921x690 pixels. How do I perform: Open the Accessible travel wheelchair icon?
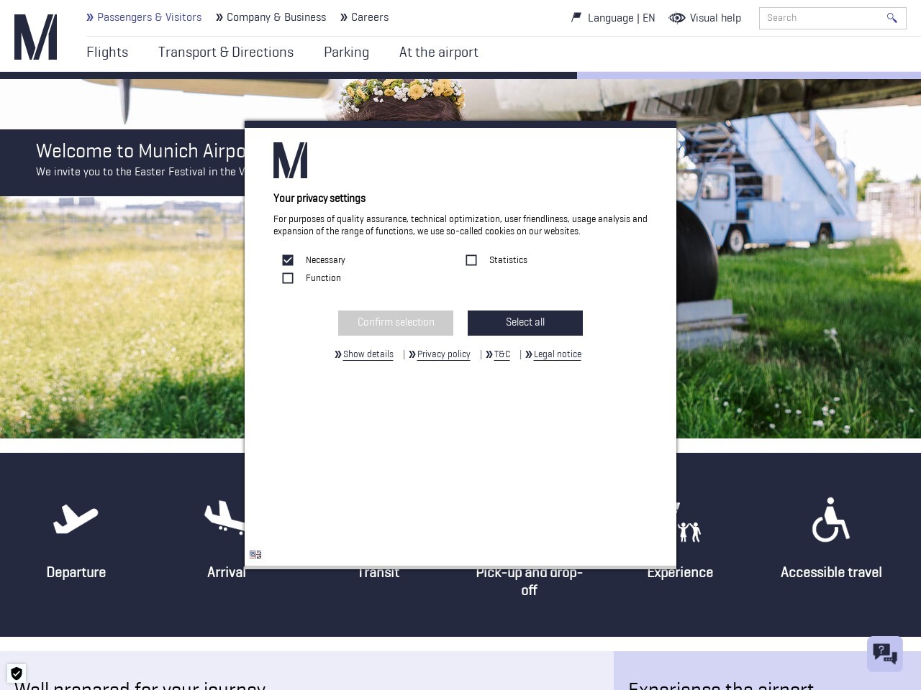click(x=831, y=520)
